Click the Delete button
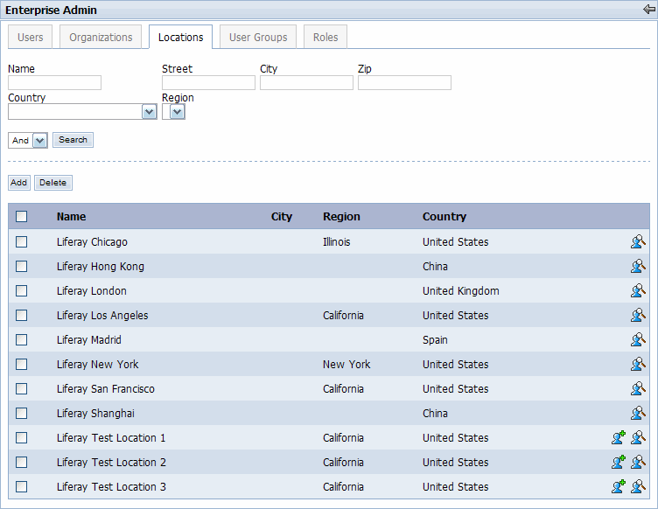 (x=52, y=183)
